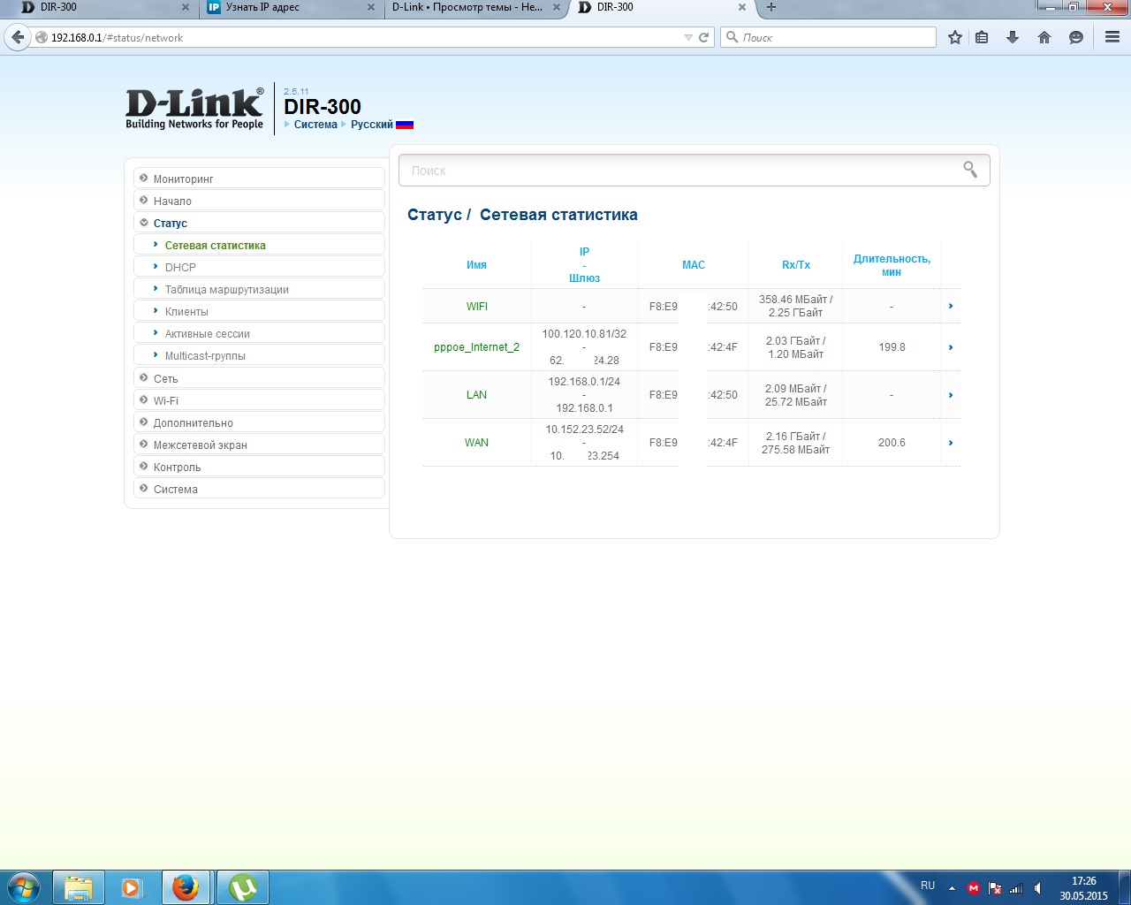1131x905 pixels.
Task: Expand the Контроль sidebar section
Action: [260, 467]
